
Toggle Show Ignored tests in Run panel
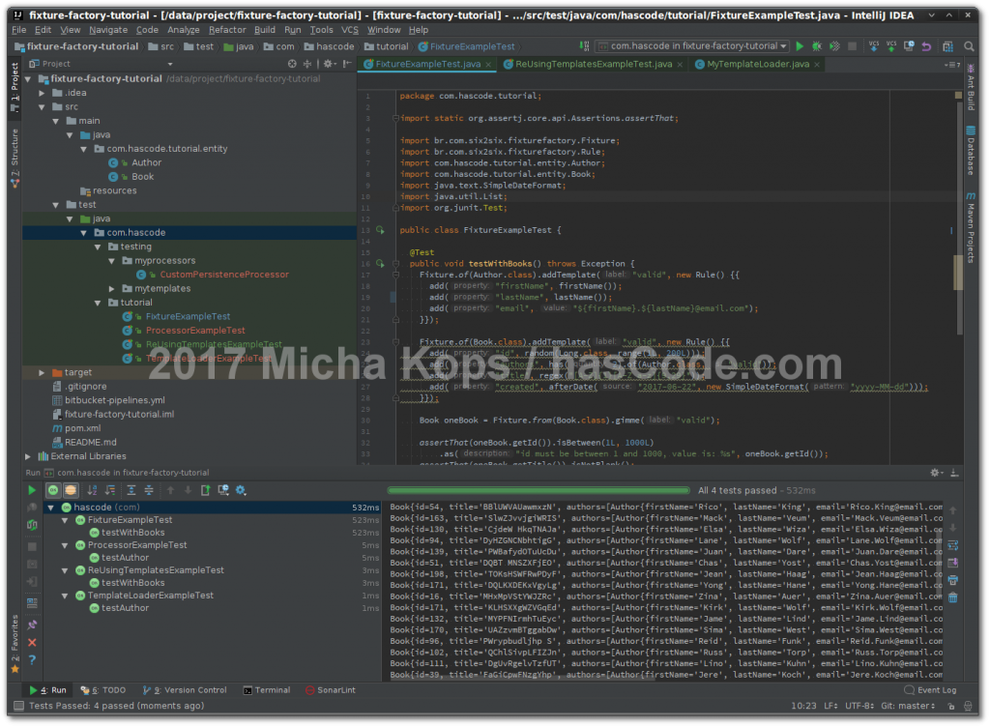tap(71, 490)
